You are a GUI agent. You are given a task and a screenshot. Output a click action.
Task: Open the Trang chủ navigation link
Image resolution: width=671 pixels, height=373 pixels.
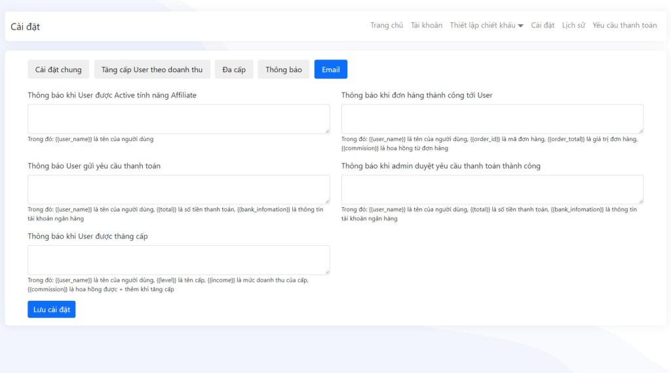tap(387, 26)
